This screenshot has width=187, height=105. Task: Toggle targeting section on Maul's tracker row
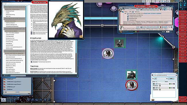coord(163,10)
